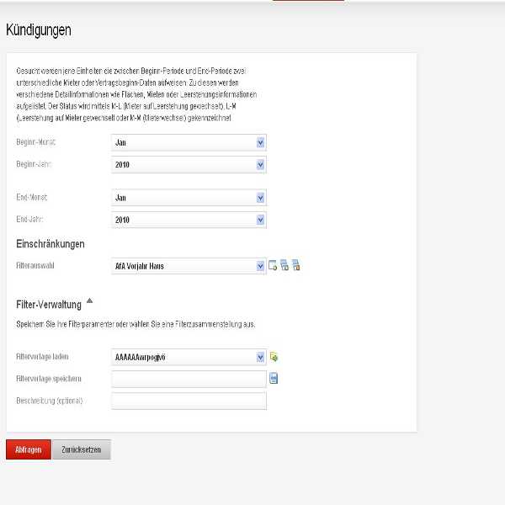Open the Beginn-Jahr dropdown
The width and height of the screenshot is (505, 505).
[x=189, y=165]
